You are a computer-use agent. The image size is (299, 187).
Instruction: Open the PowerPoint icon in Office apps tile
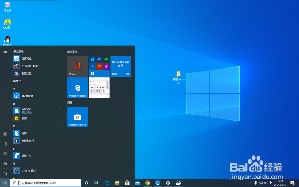tap(99, 66)
